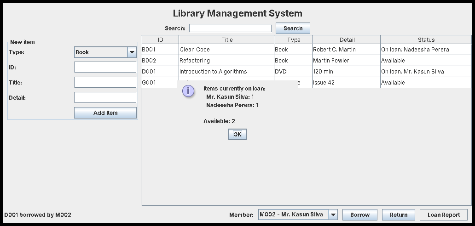Screen dimensions: 475x226
Task: Click the Search button
Action: tap(293, 28)
